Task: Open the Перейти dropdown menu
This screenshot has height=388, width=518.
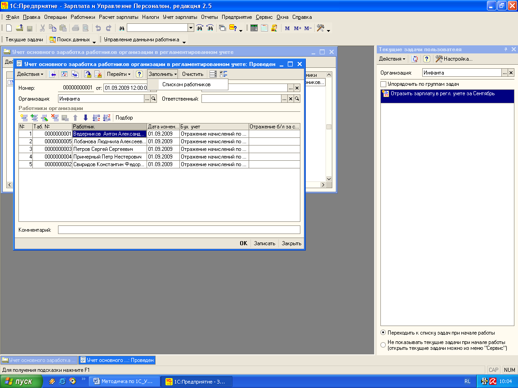Action: click(119, 74)
